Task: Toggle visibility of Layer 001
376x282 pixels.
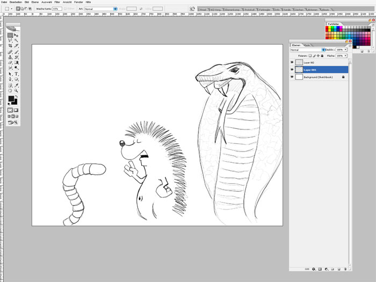Action: tap(292, 70)
